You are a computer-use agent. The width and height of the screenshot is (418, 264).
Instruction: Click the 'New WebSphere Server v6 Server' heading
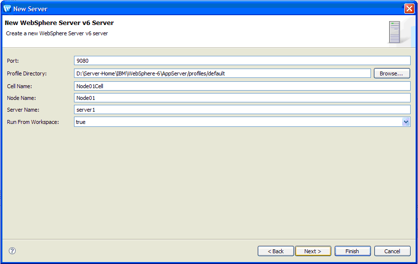click(x=59, y=23)
